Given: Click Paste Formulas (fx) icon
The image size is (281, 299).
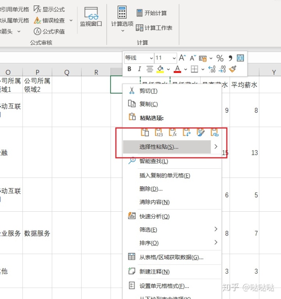Looking at the screenshot, I should click(173, 132).
